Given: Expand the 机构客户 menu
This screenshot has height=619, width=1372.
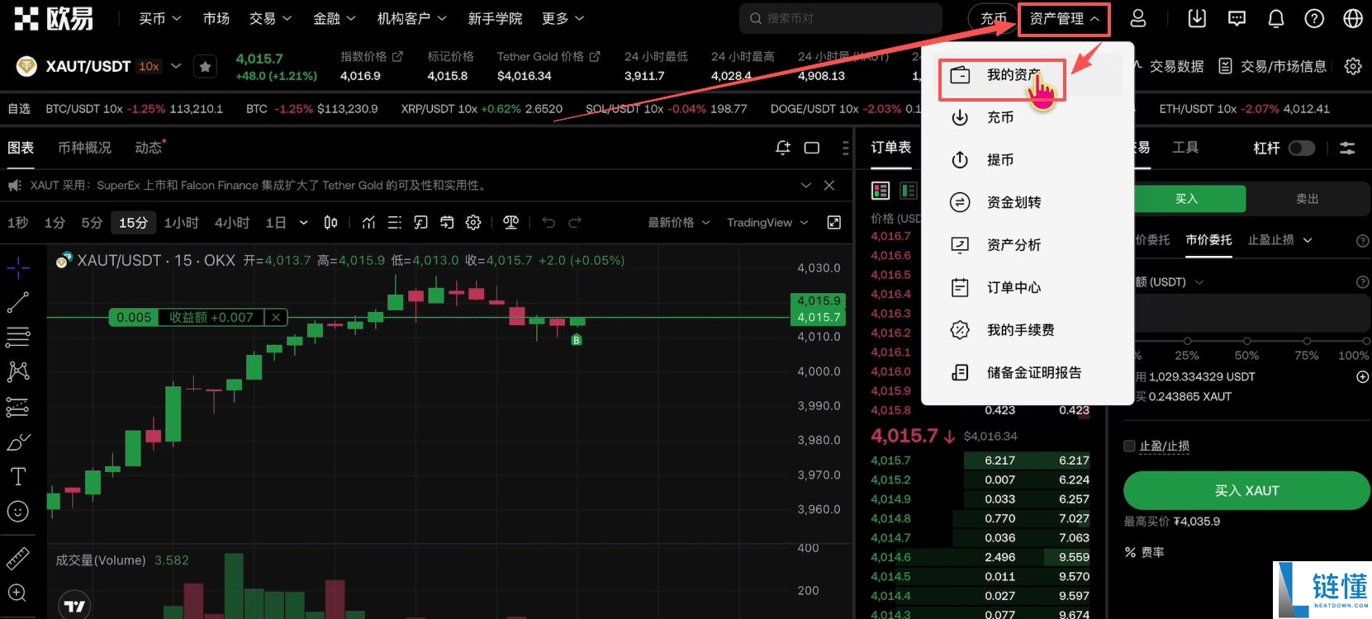Looking at the screenshot, I should coord(411,18).
